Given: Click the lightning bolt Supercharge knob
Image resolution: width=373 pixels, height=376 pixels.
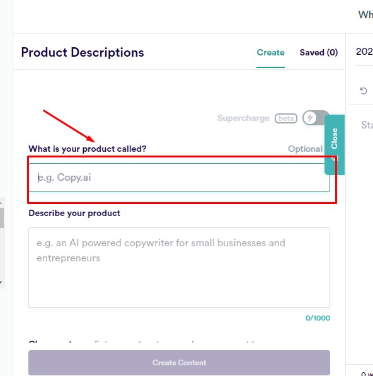Looking at the screenshot, I should tap(310, 118).
